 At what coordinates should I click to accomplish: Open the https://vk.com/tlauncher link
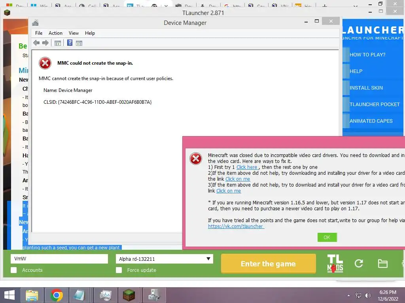coord(236,226)
